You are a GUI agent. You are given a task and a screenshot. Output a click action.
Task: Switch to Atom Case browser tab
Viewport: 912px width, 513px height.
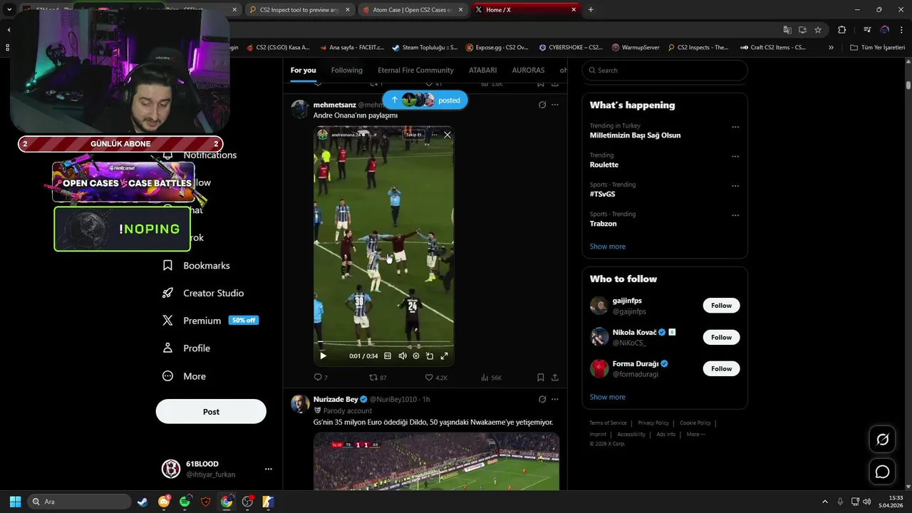(412, 10)
